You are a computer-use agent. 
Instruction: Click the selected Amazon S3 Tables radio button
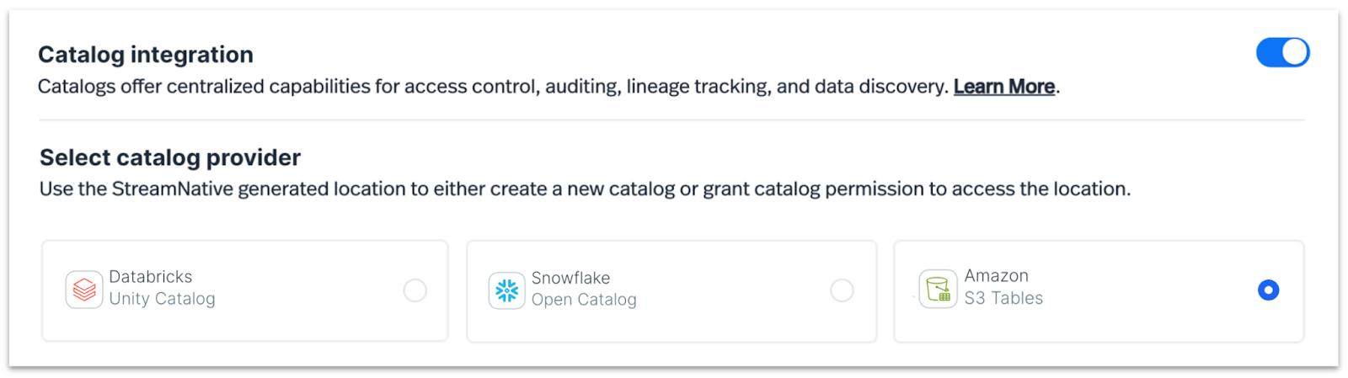(x=1268, y=290)
